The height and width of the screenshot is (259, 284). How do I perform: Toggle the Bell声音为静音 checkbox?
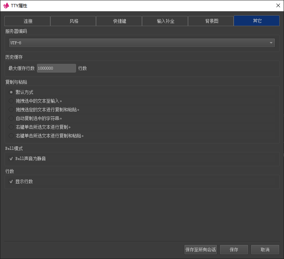point(11,159)
